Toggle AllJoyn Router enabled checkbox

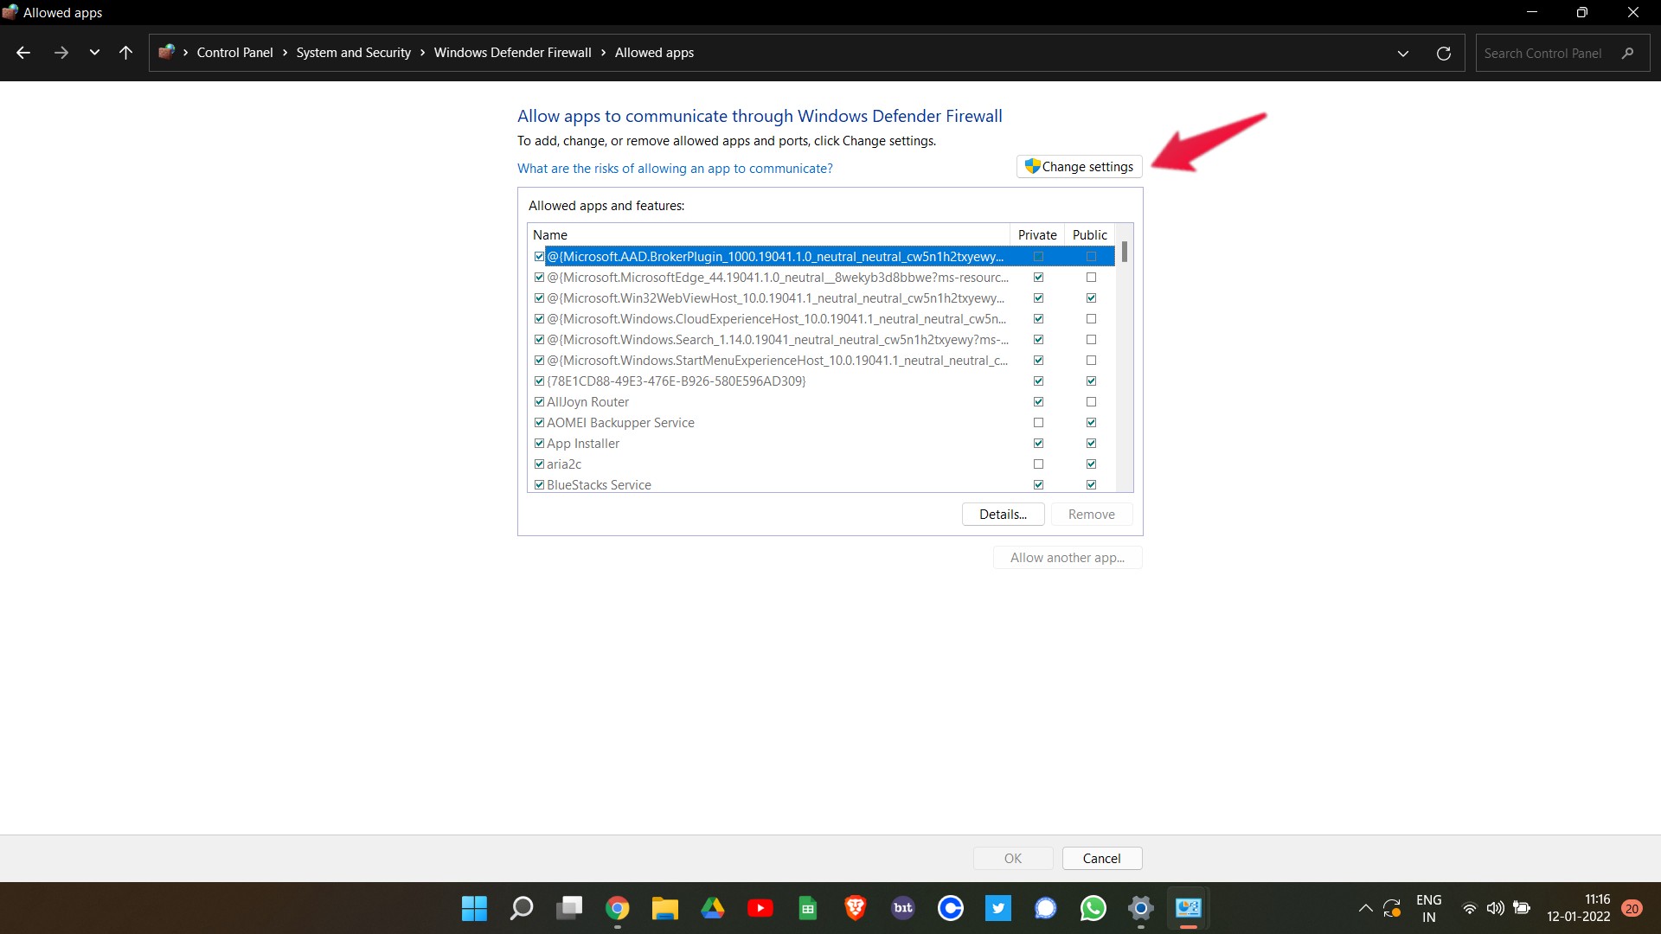coord(539,402)
